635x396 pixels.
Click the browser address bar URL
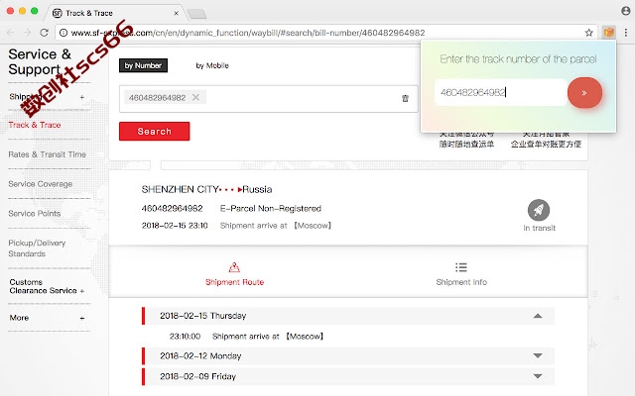coord(248,33)
